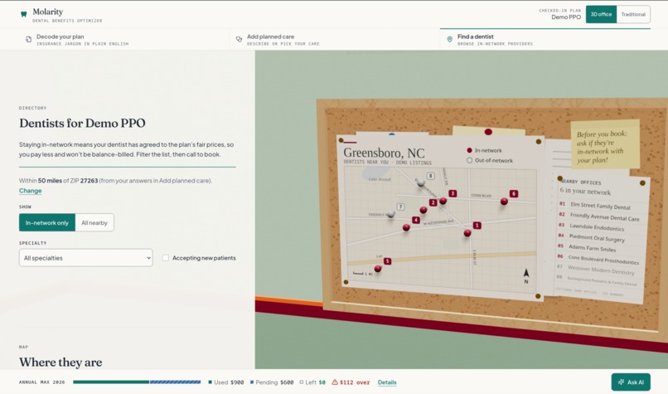The width and height of the screenshot is (668, 394).
Task: Click the Used $900 amount
Action: coord(237,382)
